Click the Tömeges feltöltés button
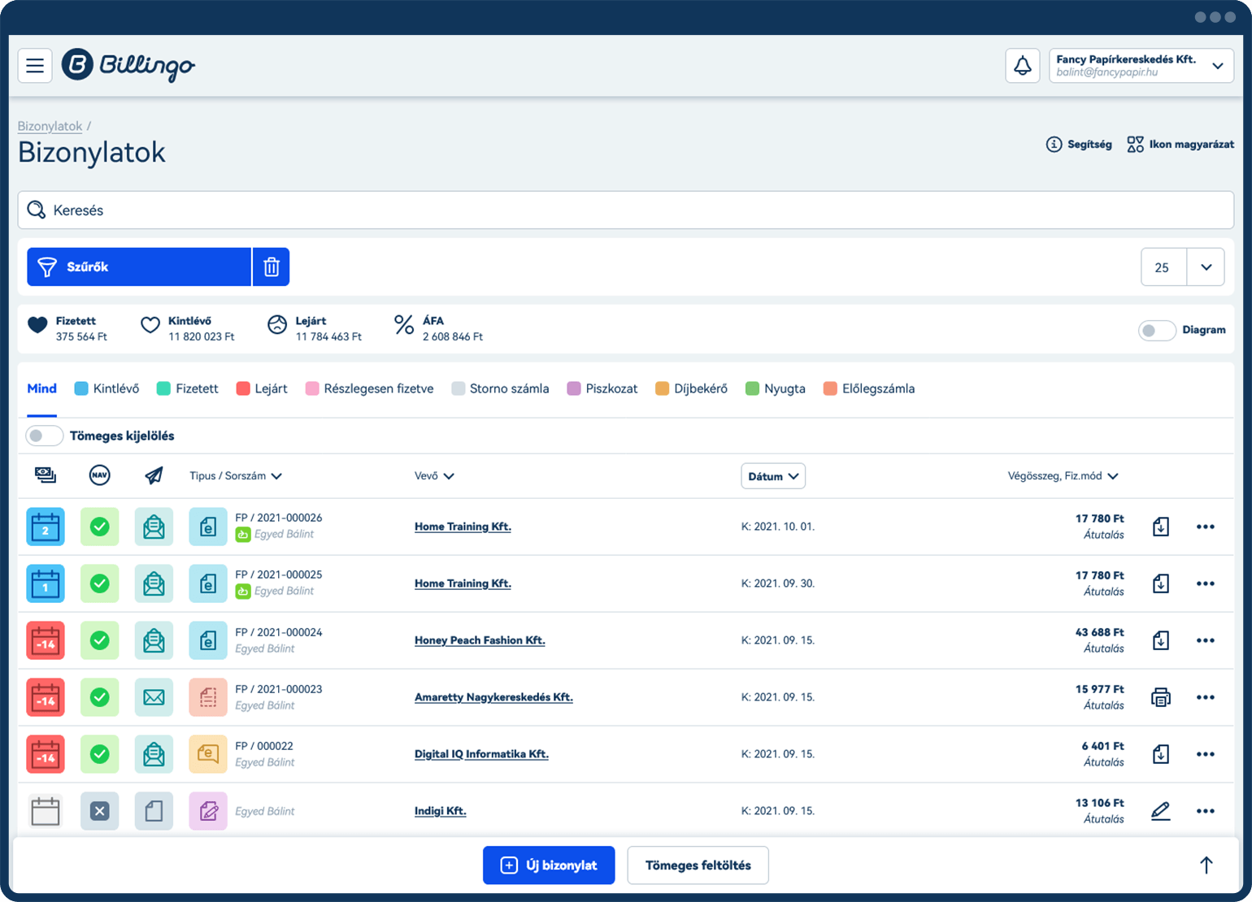Screen dimensions: 1252x902 coord(698,865)
